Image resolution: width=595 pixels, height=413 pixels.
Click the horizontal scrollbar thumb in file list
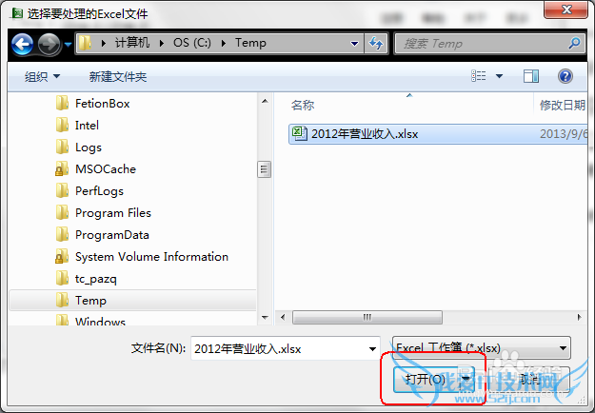[367, 317]
